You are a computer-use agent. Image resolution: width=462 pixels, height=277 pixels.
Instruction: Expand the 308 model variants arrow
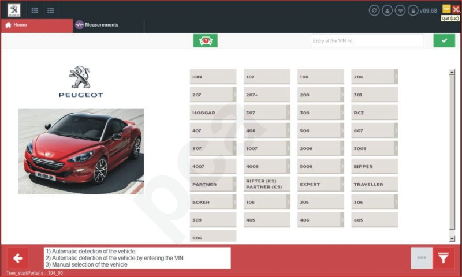pyautogui.click(x=342, y=113)
